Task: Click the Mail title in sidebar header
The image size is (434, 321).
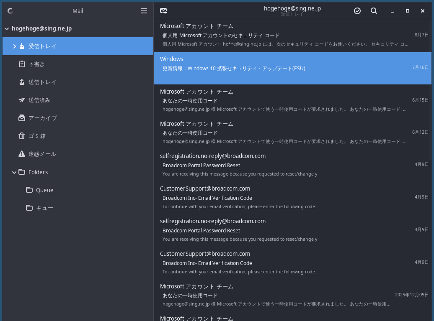Action: tap(77, 11)
